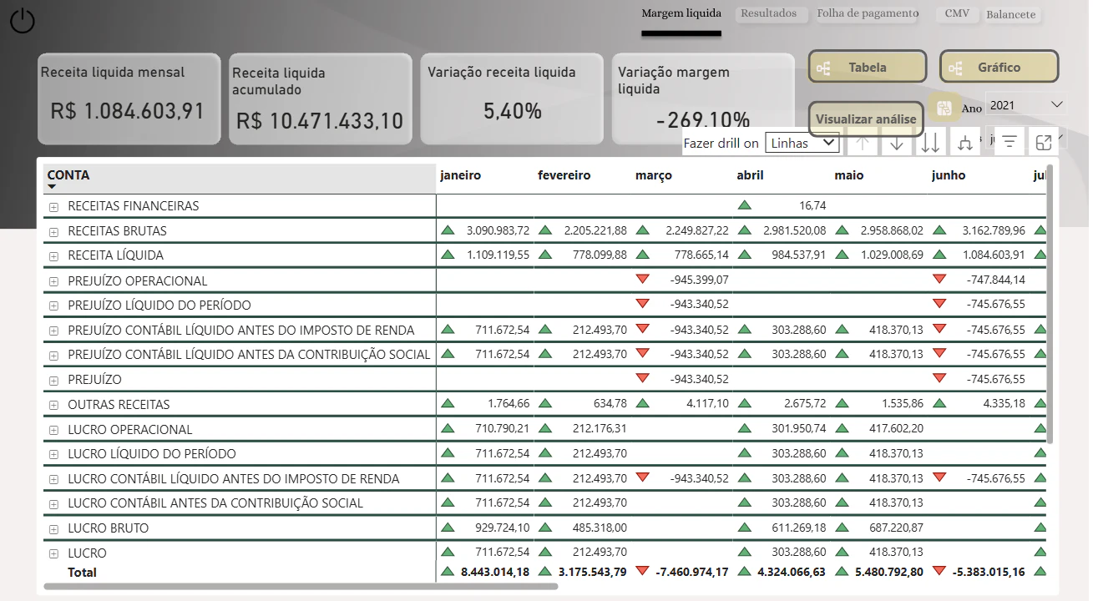Open the Linhas drill-on dropdown
The width and height of the screenshot is (1093, 601).
802,143
